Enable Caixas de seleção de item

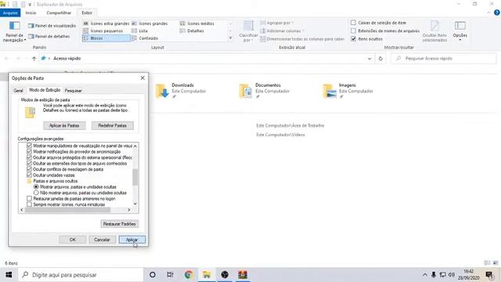coord(353,23)
